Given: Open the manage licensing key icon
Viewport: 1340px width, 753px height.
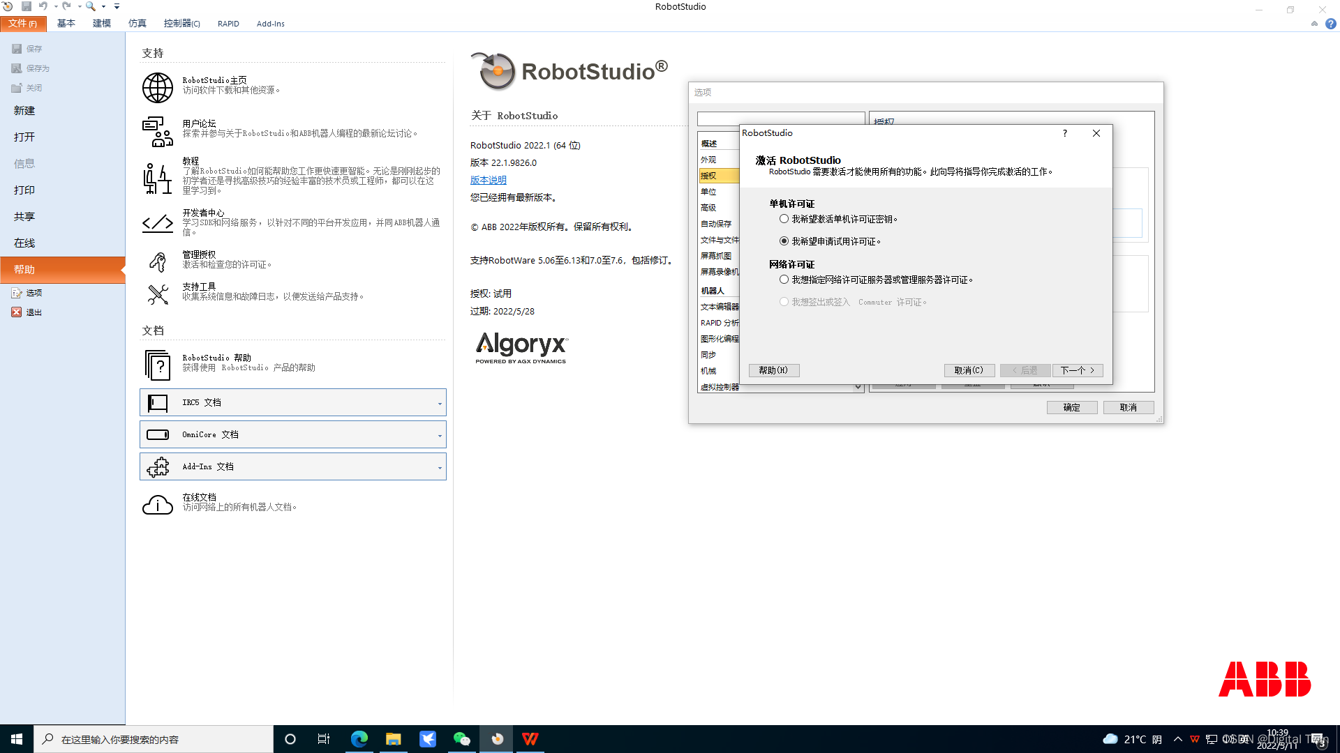Looking at the screenshot, I should pyautogui.click(x=158, y=261).
